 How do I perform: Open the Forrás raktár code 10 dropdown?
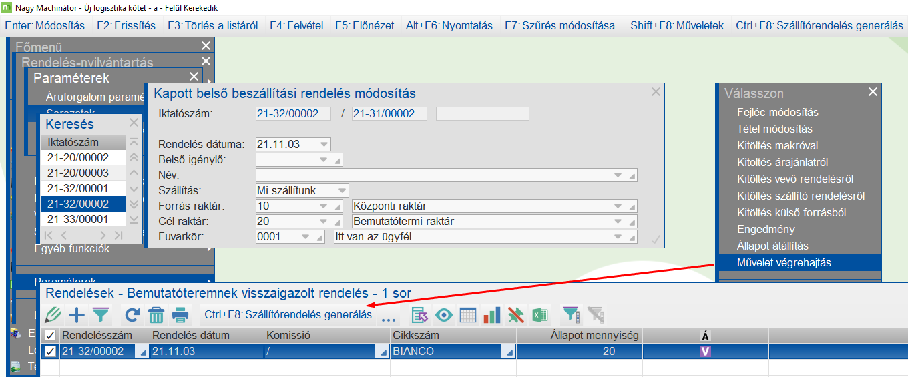tap(324, 206)
